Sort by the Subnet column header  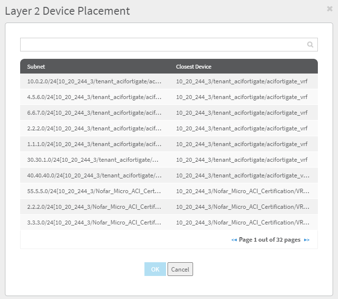point(36,67)
